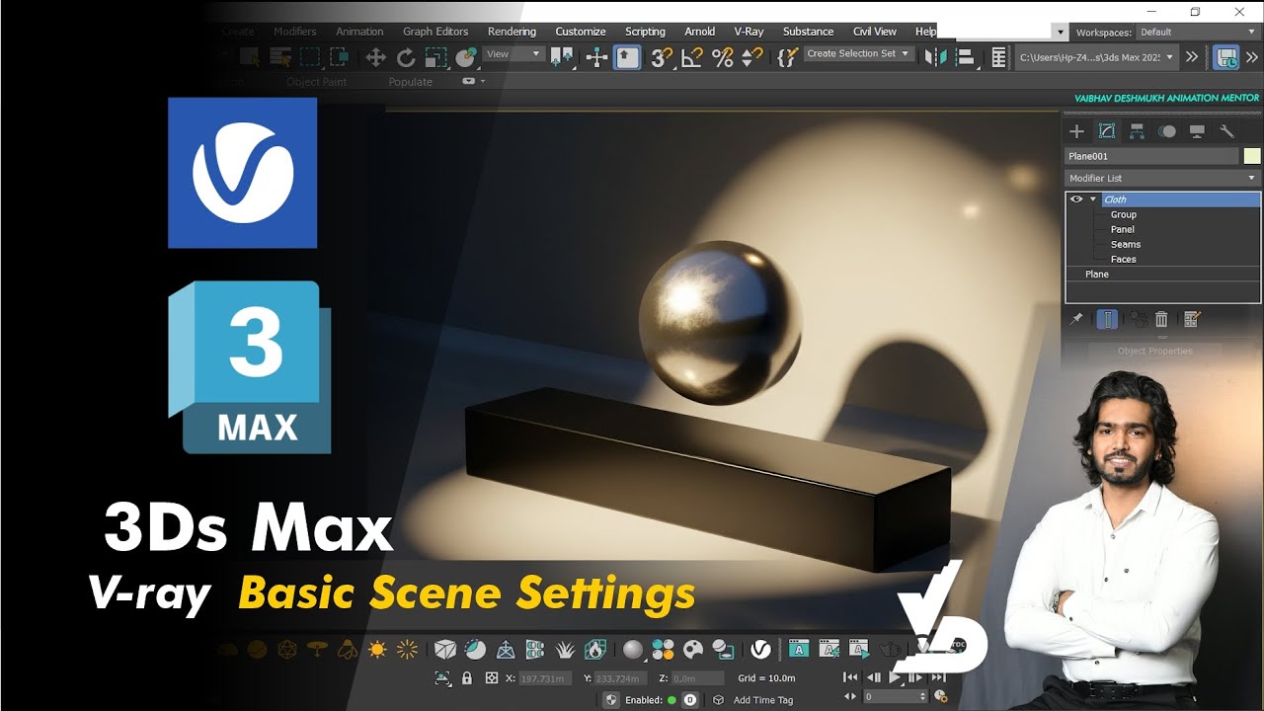Open the View reference coordinate dropdown

click(514, 54)
